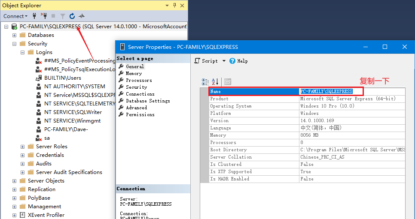Screen dimensions: 415x219
Task: Collapse the PC-FAMILY\SQLEXPRESS server node
Action: click(x=6, y=27)
